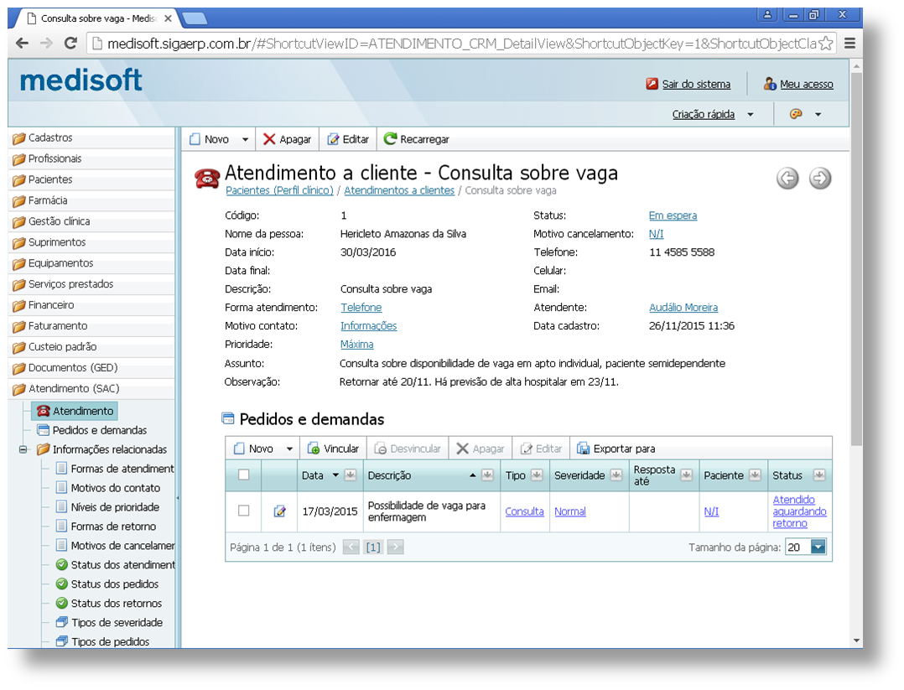Click the browser address bar URL field
Image resolution: width=904 pixels, height=690 pixels.
(x=453, y=44)
